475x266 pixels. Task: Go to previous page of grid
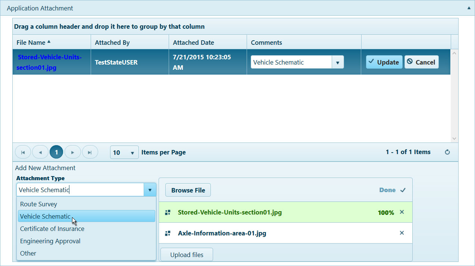pyautogui.click(x=40, y=152)
